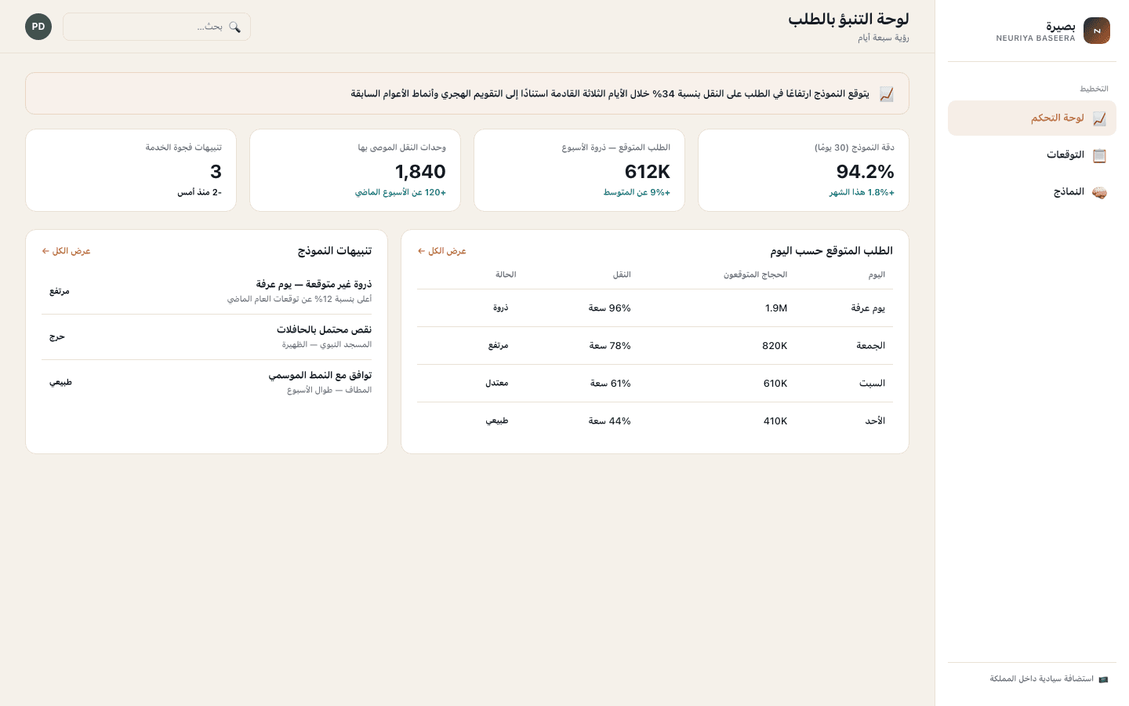Click the 820K pilgrims value
The image size is (1129, 706).
[775, 346]
